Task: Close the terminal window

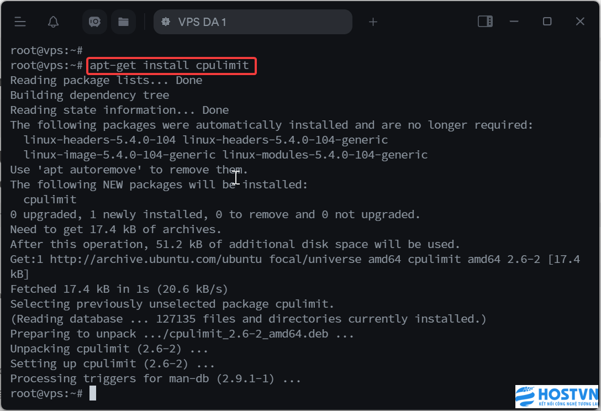Action: pos(581,22)
